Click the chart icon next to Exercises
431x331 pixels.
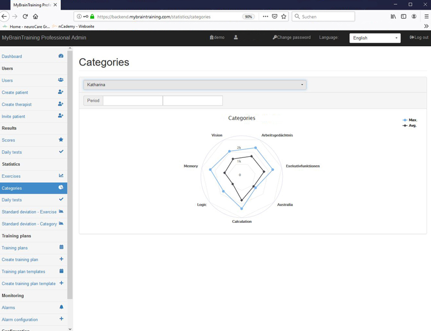click(x=61, y=176)
